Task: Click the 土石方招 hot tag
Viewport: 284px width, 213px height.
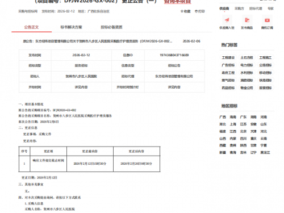Action: point(247,57)
